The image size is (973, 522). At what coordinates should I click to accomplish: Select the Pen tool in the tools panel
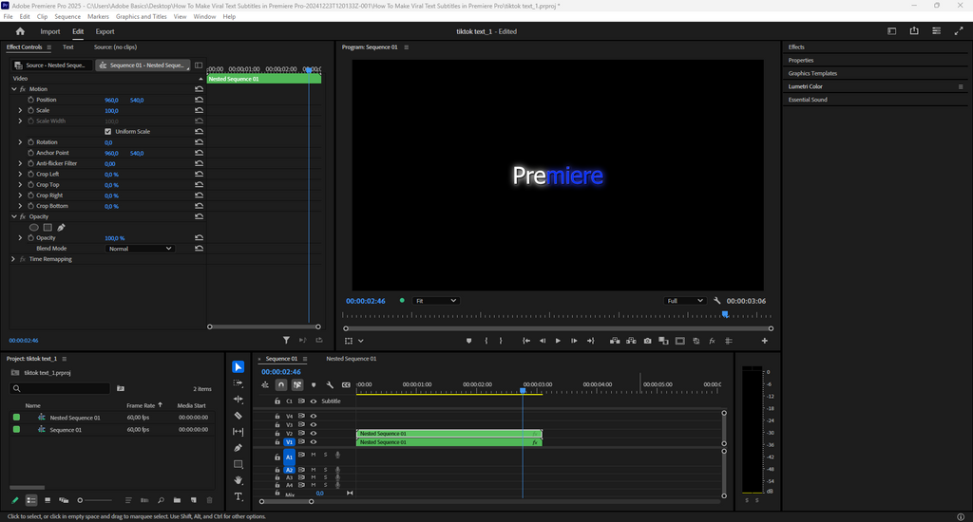(238, 448)
